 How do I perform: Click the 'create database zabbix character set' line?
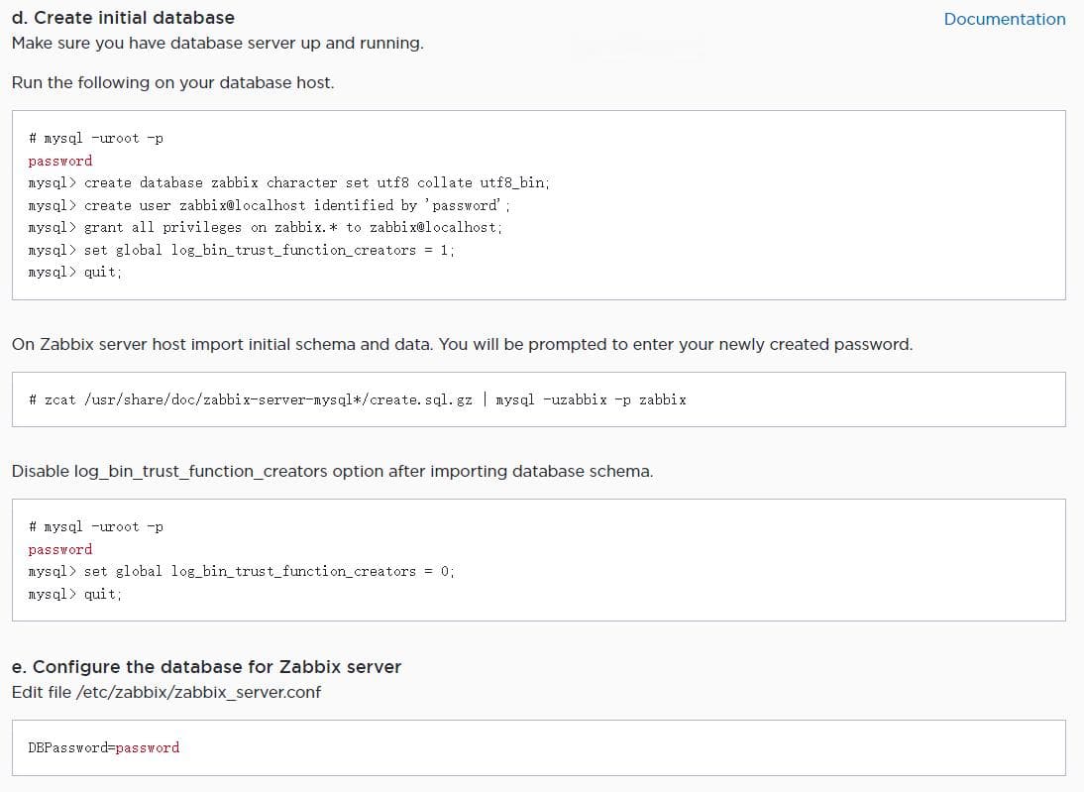click(289, 182)
